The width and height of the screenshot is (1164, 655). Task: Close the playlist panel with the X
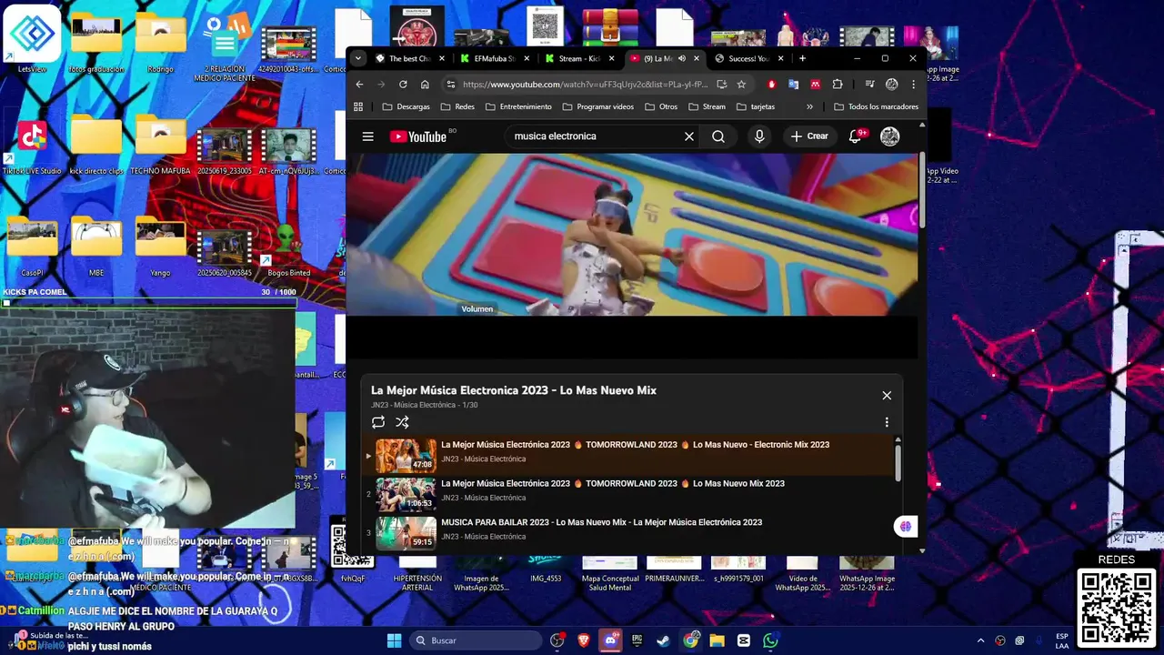[x=887, y=395]
